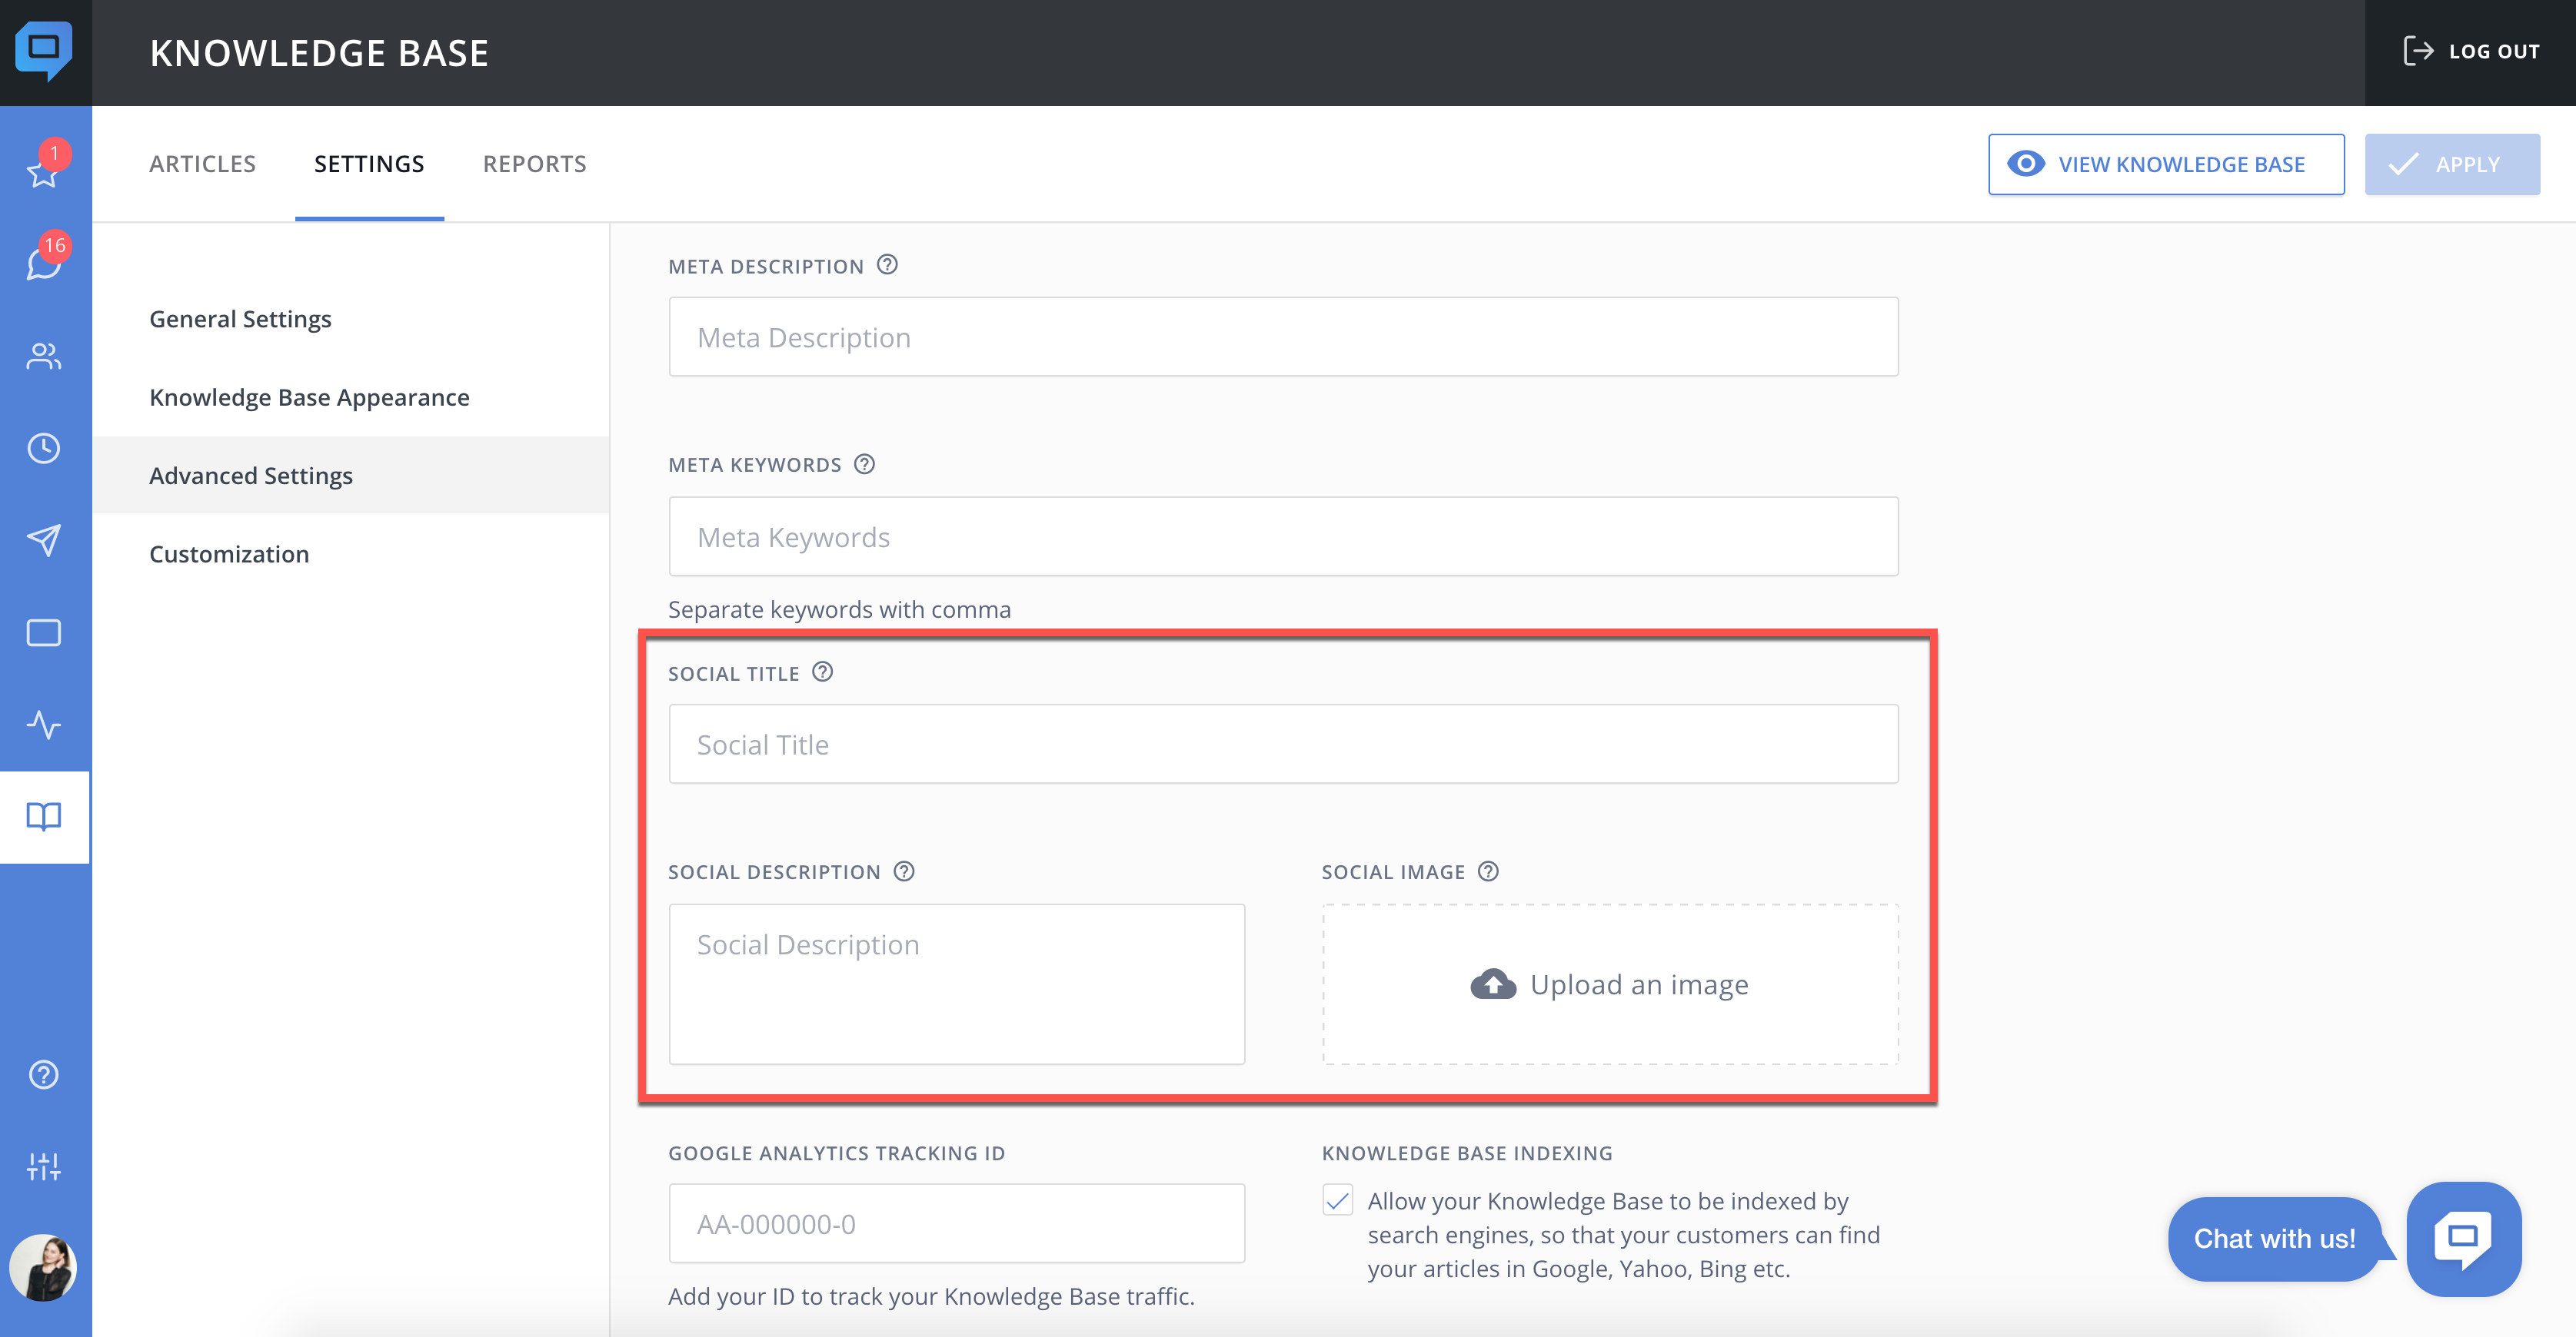Switch to the Settings tab
This screenshot has width=2576, height=1337.
[369, 164]
